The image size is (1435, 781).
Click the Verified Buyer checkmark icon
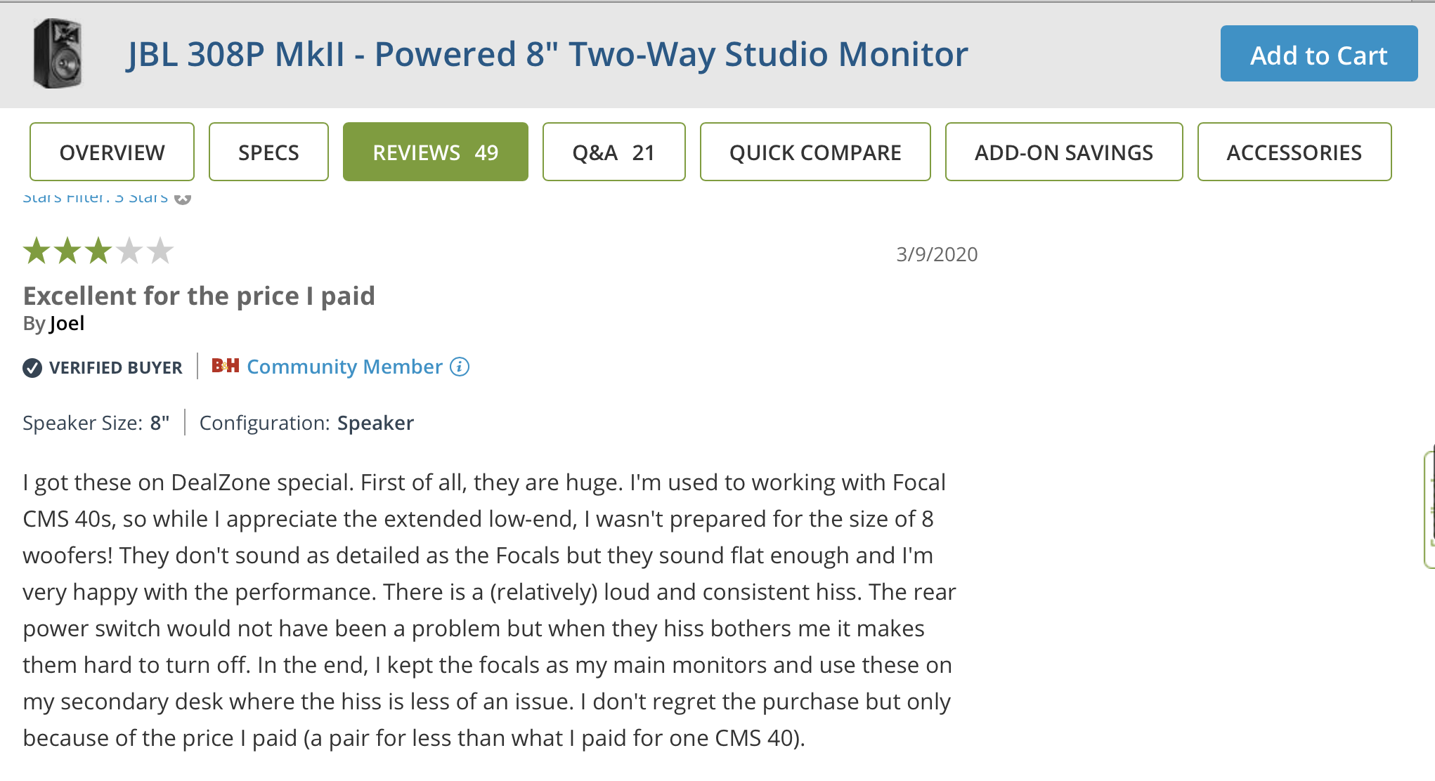pos(32,367)
